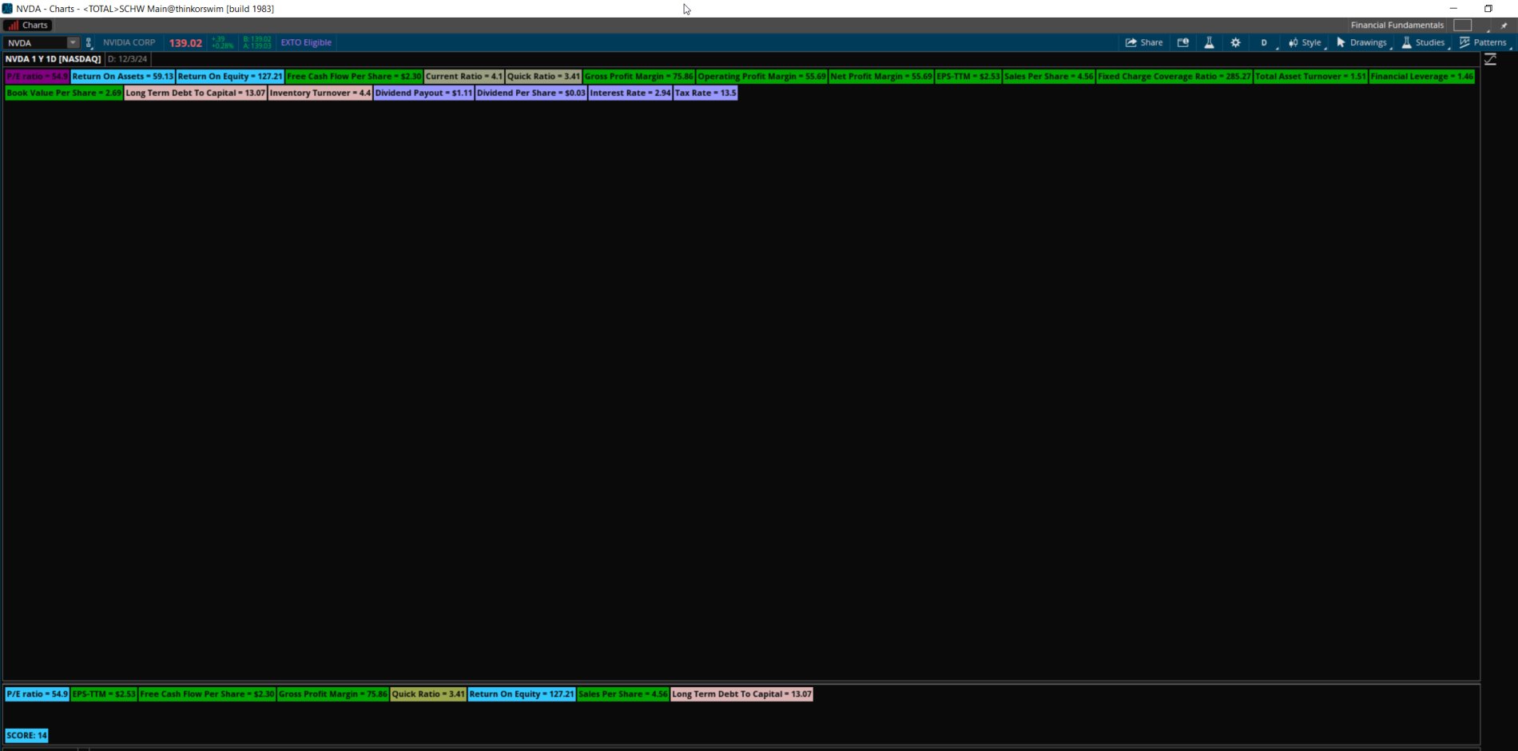Image resolution: width=1518 pixels, height=751 pixels.
Task: Click the Financial Fundamentals workspace name
Action: 1397,26
